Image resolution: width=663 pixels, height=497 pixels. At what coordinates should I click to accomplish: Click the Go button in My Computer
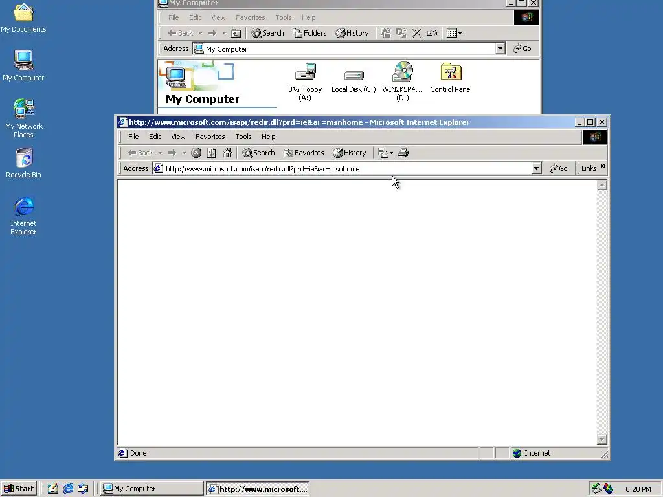click(x=523, y=49)
